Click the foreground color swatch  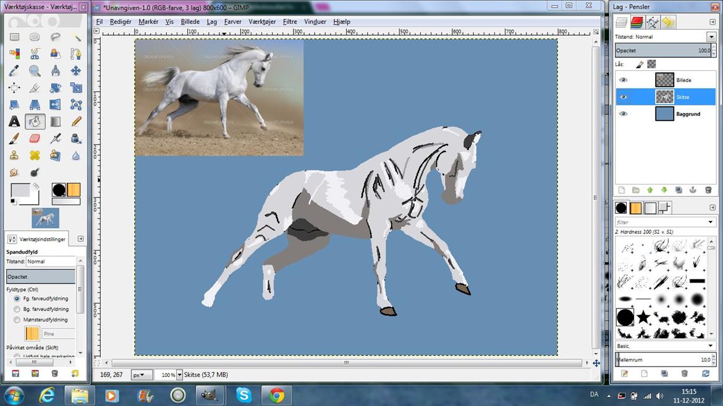pyautogui.click(x=20, y=191)
